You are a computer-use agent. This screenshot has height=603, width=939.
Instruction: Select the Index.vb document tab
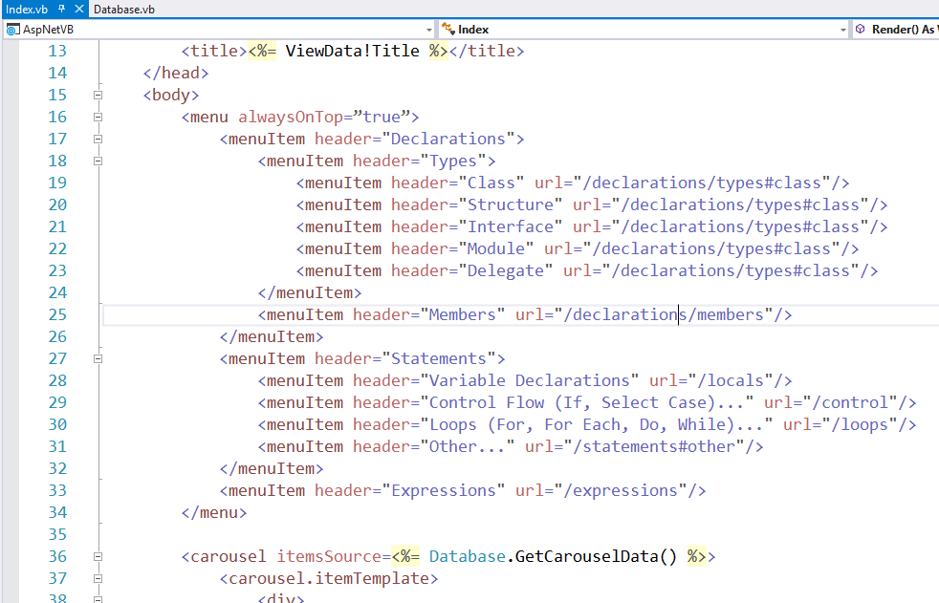27,9
